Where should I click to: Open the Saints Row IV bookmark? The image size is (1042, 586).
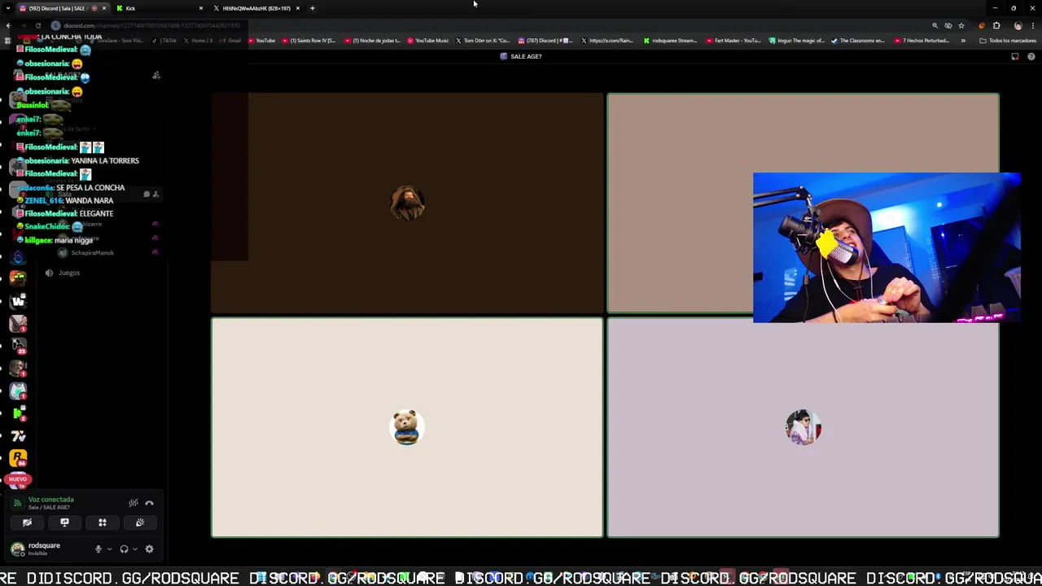[309, 40]
